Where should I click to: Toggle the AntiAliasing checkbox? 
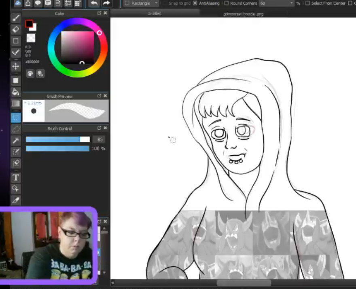pos(195,3)
